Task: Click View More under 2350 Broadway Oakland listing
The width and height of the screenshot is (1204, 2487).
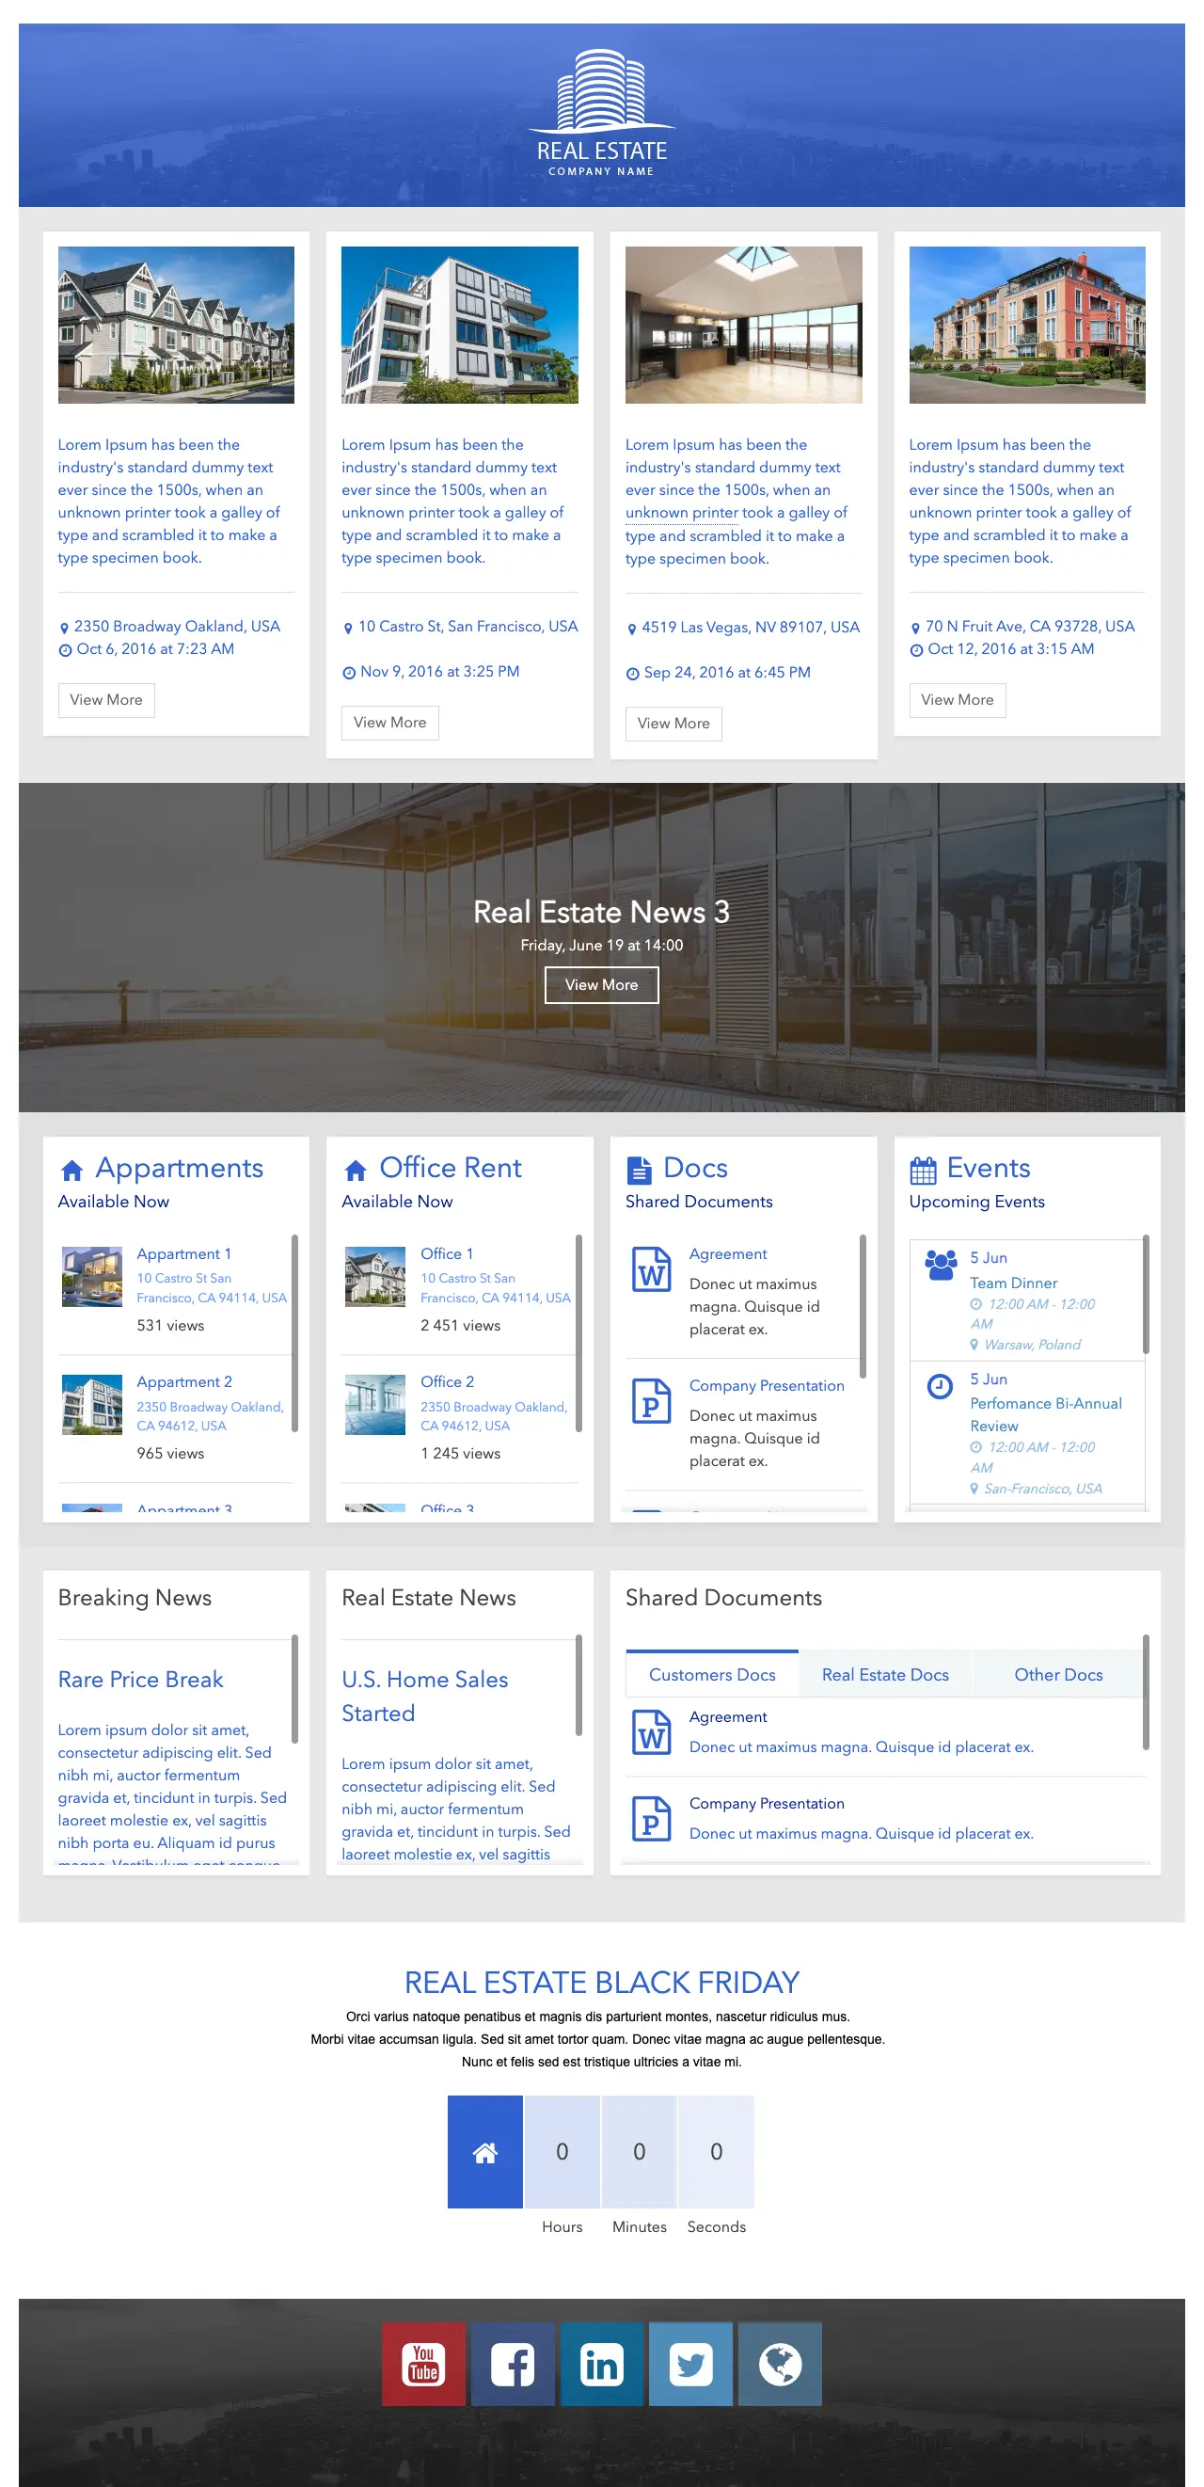Action: tap(106, 700)
